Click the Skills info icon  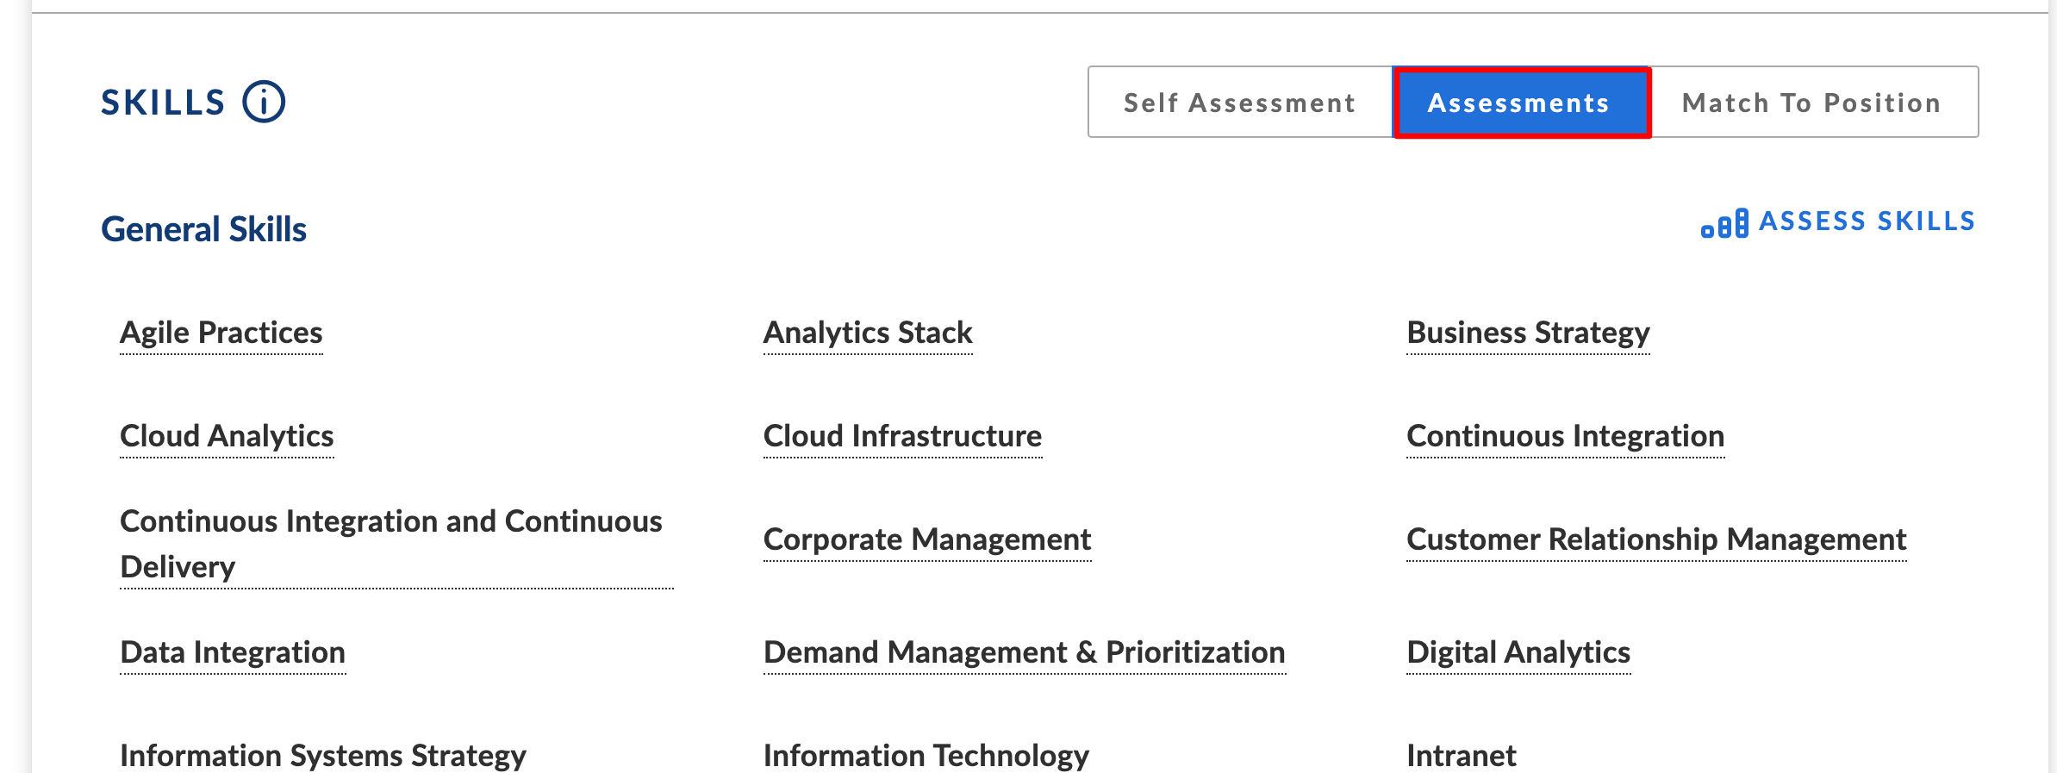264,103
